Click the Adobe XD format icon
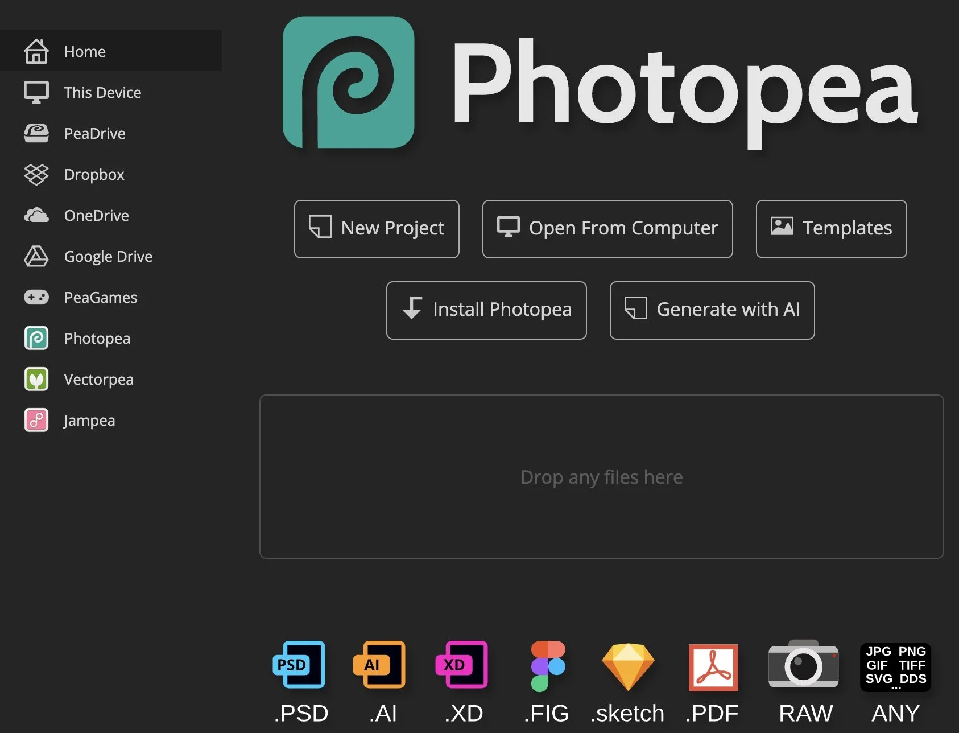Screen dimensions: 959x733 [x=462, y=665]
